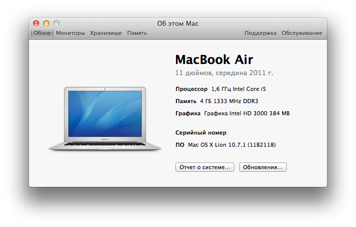Close the Об этом Mac window
356x227 pixels.
click(x=36, y=23)
